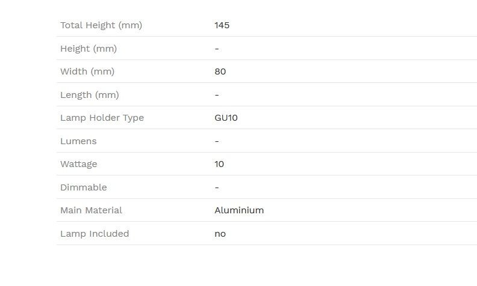Viewport: 477px width, 286px height.
Task: Select the 'no' value for Lamp Included
Action: (220, 234)
